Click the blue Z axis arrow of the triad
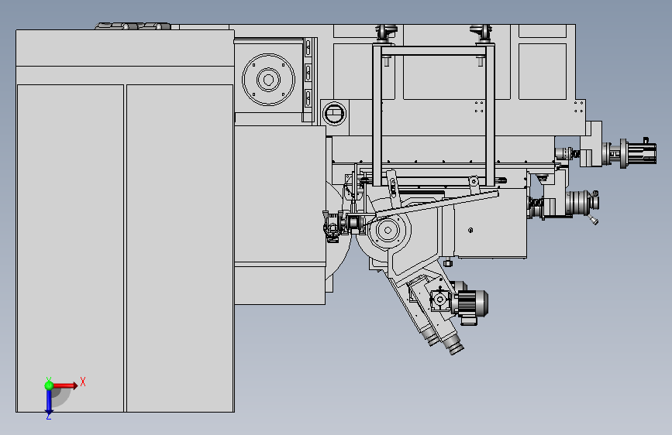 click(x=49, y=402)
